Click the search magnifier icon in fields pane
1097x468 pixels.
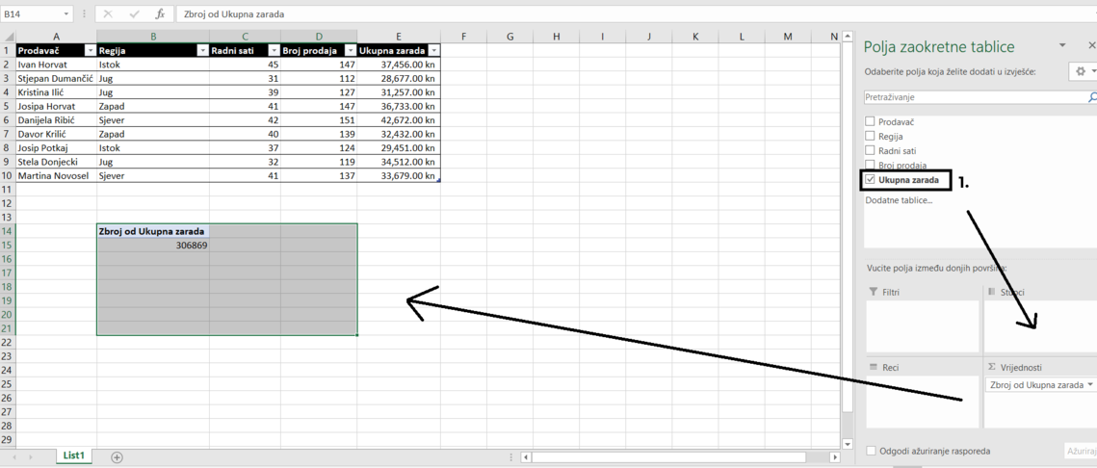pyautogui.click(x=1091, y=97)
